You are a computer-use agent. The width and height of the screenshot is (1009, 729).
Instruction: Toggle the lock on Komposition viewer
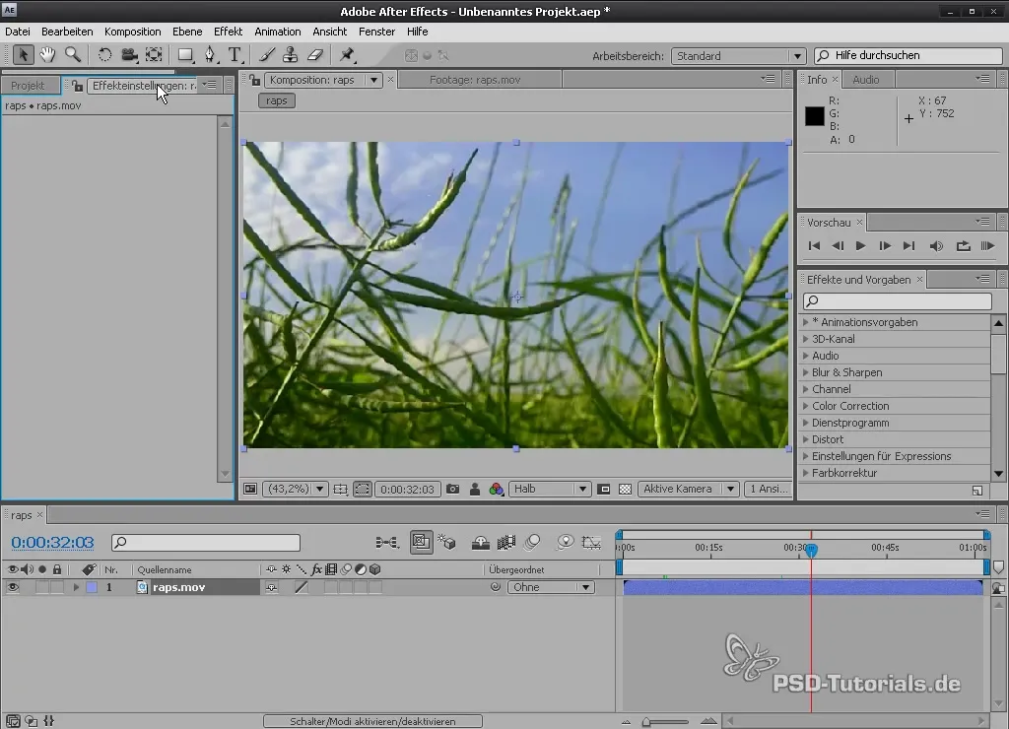(255, 80)
